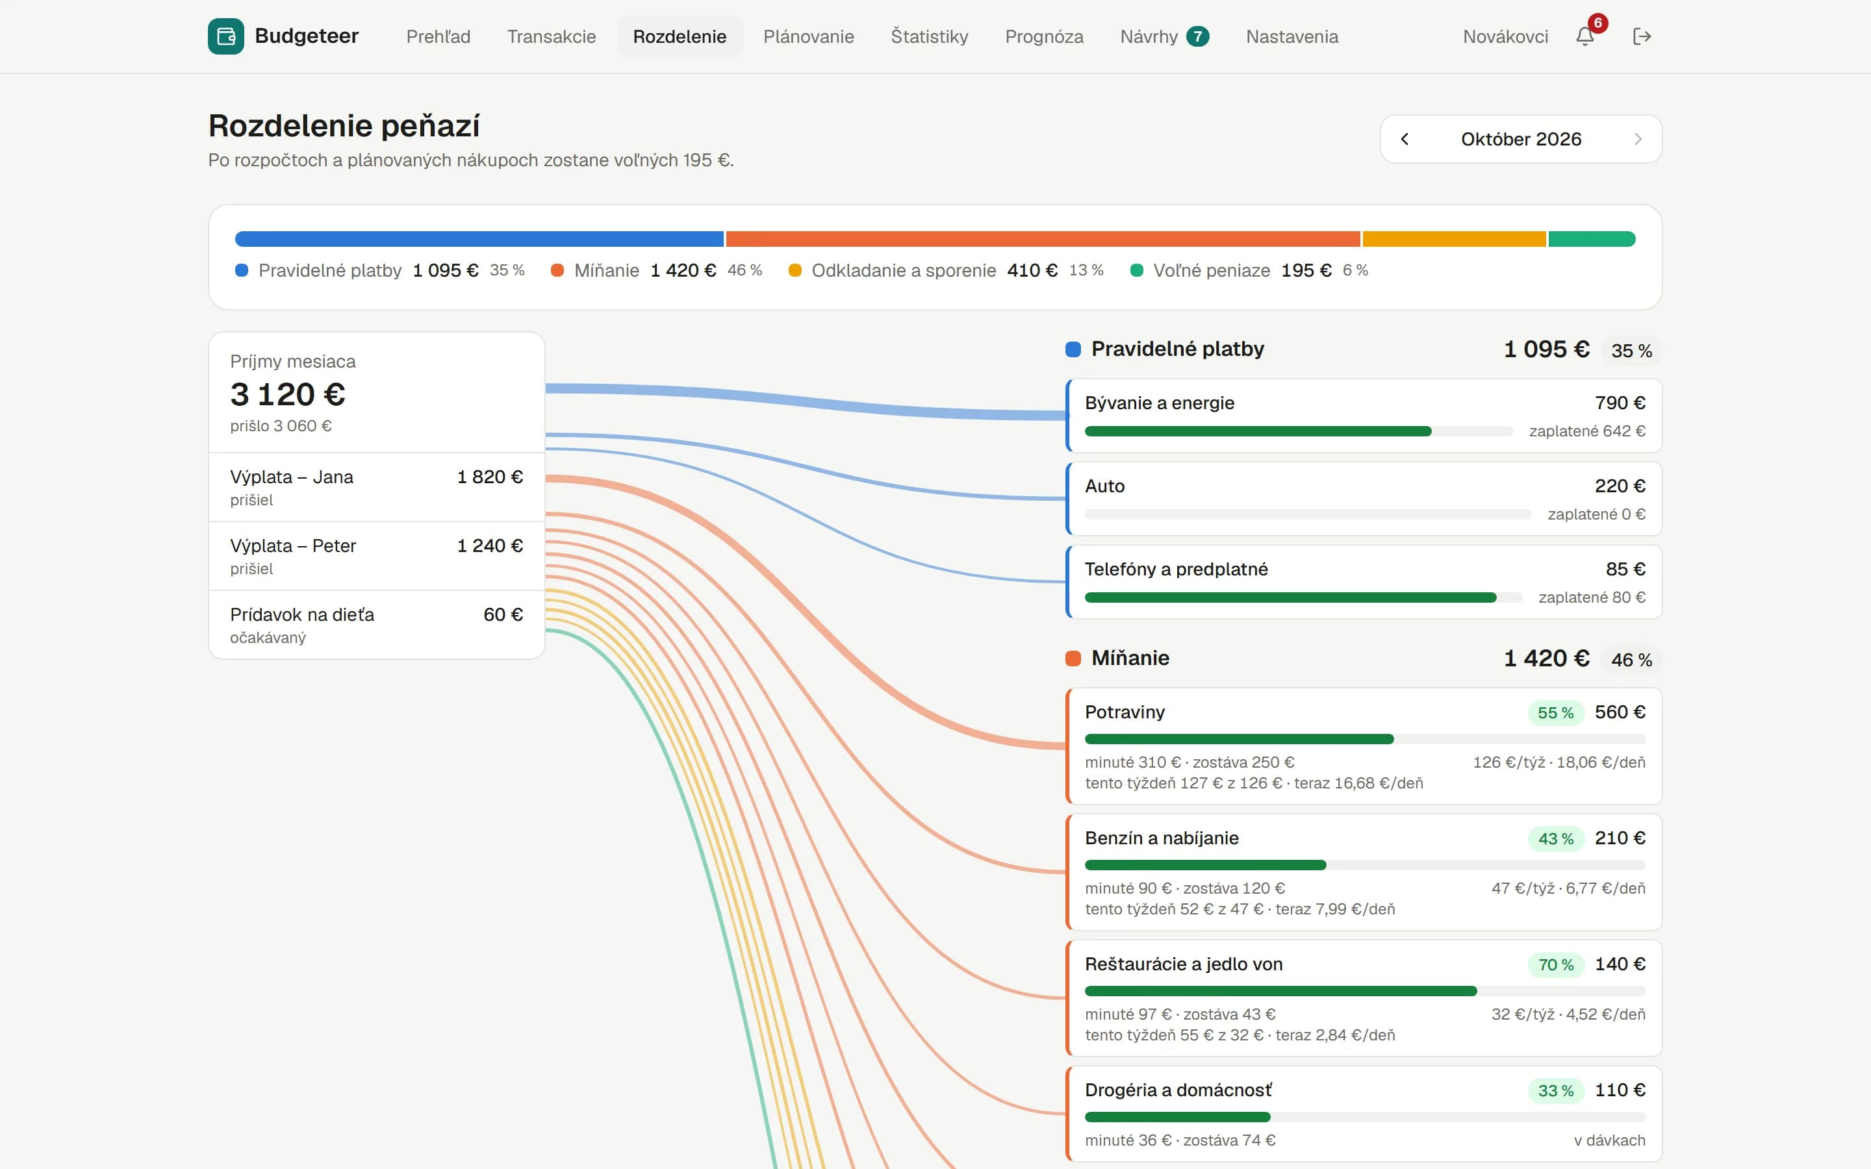This screenshot has width=1871, height=1169.
Task: Click the Odkladanie a sporenie legend entry
Action: pyautogui.click(x=945, y=271)
